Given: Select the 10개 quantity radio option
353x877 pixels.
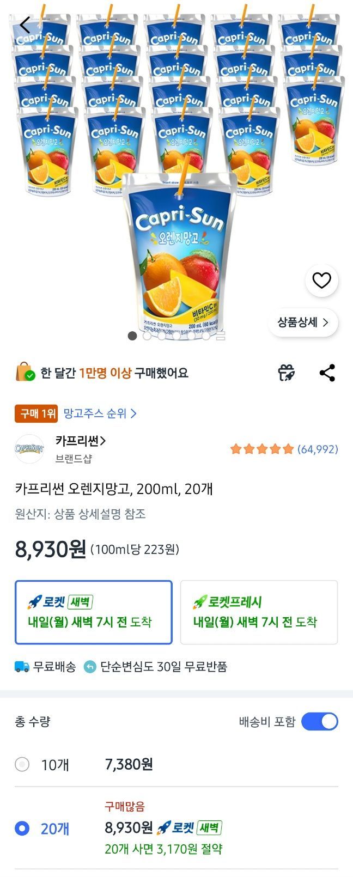Looking at the screenshot, I should tap(22, 764).
